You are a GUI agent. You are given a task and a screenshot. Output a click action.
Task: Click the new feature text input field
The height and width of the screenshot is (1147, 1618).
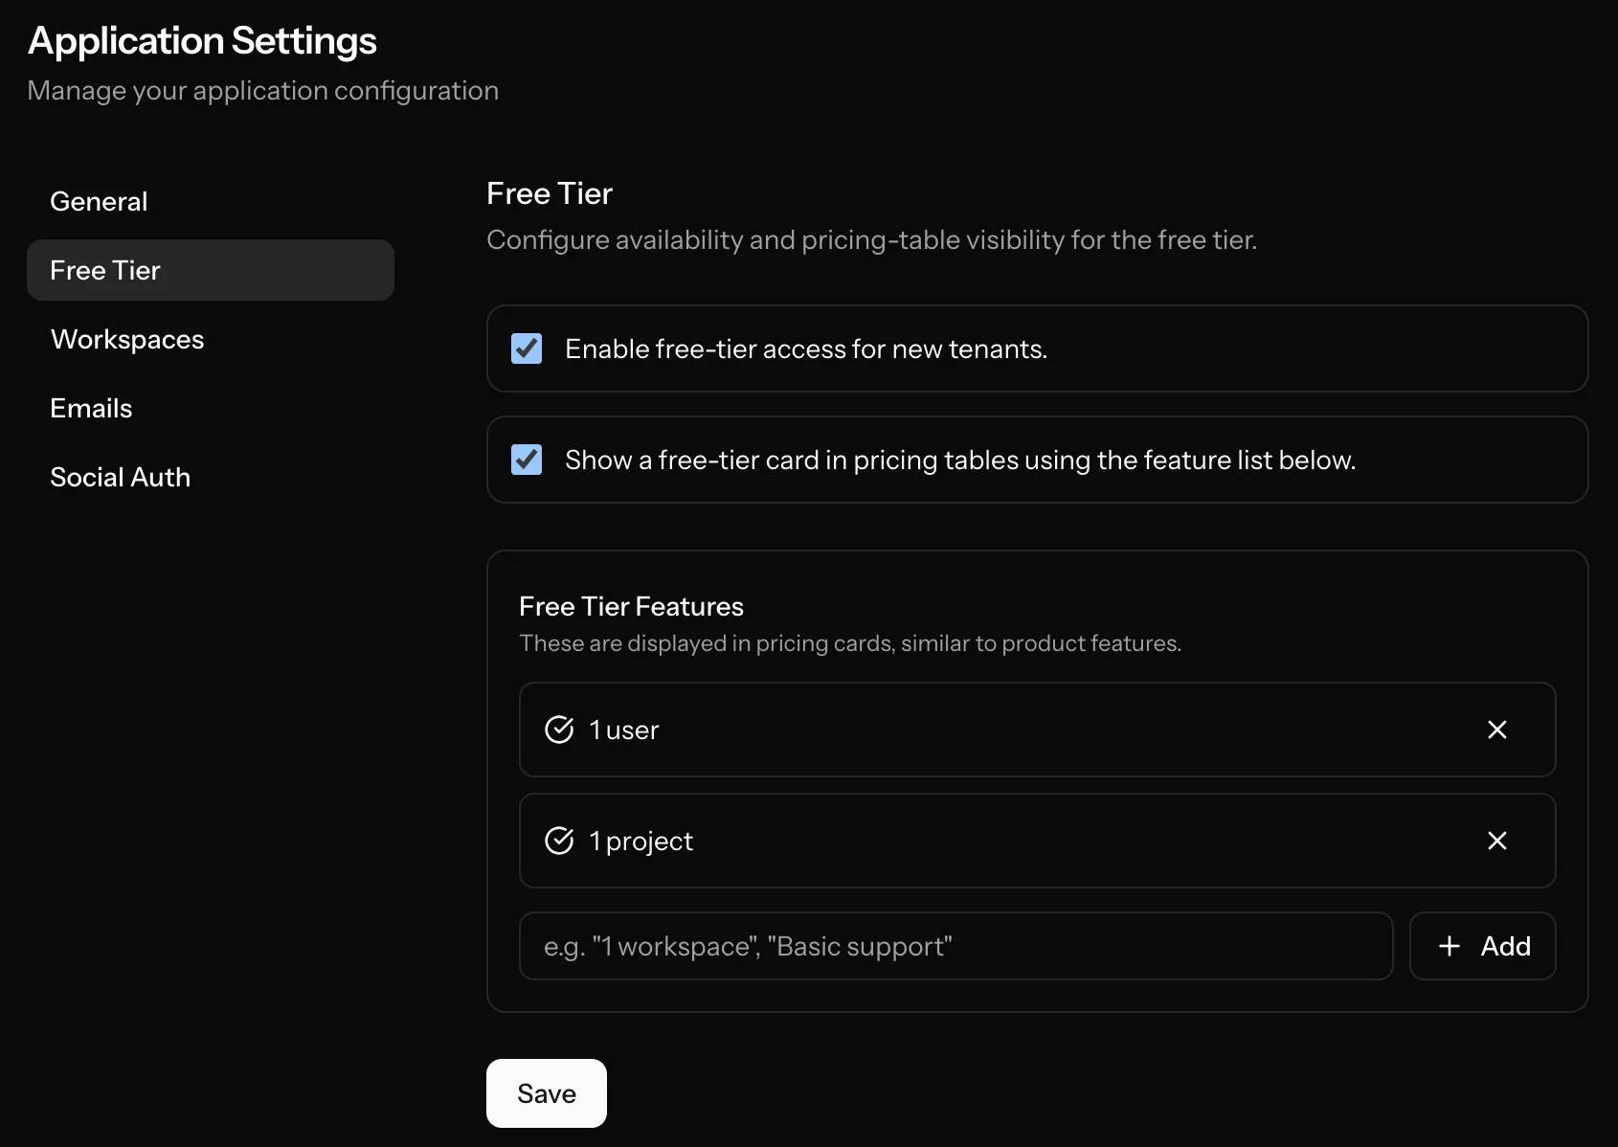coord(955,946)
